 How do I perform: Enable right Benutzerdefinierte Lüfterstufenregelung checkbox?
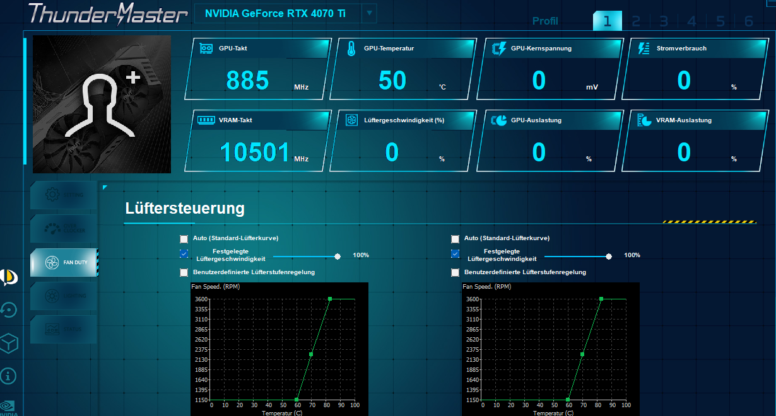point(455,272)
